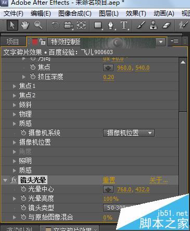
Task: Expand the second 质感 group below 照明
Action: pos(15,171)
